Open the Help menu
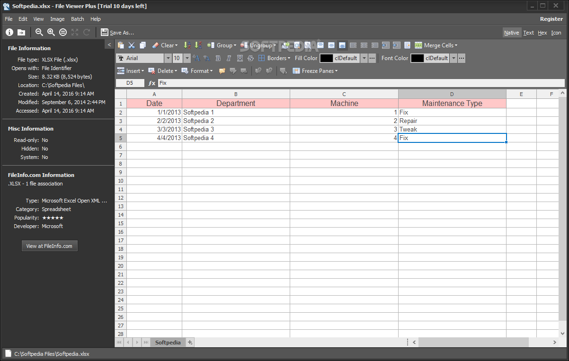The width and height of the screenshot is (569, 361). point(96,19)
